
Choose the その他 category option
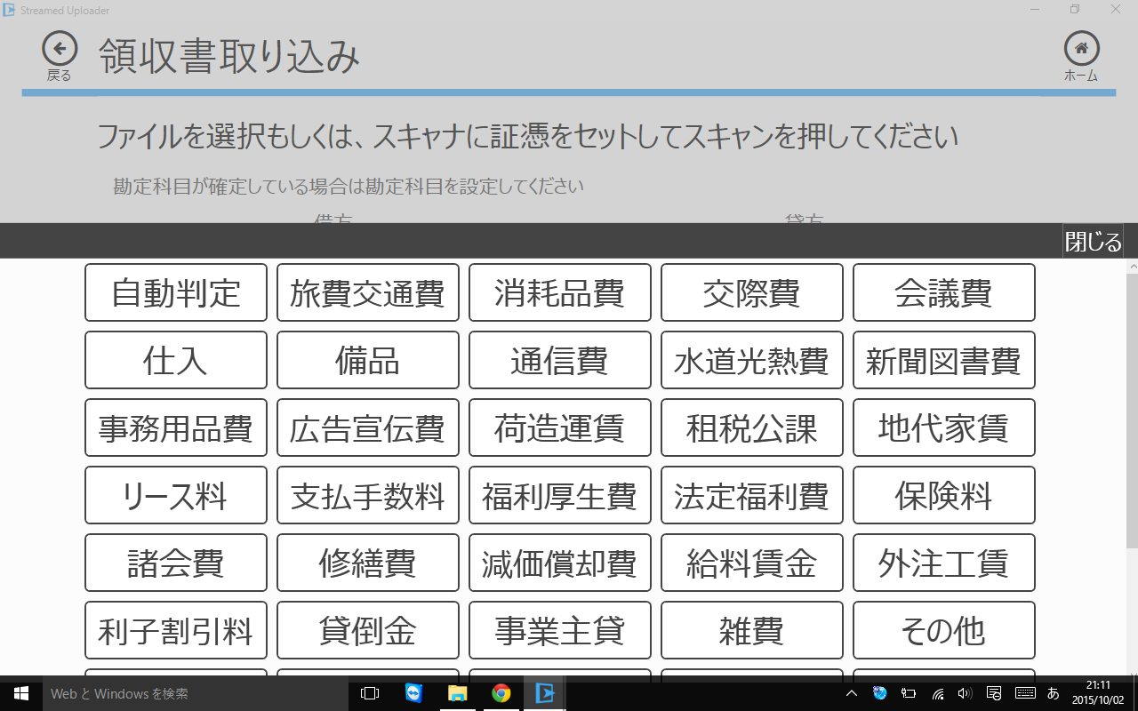pyautogui.click(x=943, y=630)
